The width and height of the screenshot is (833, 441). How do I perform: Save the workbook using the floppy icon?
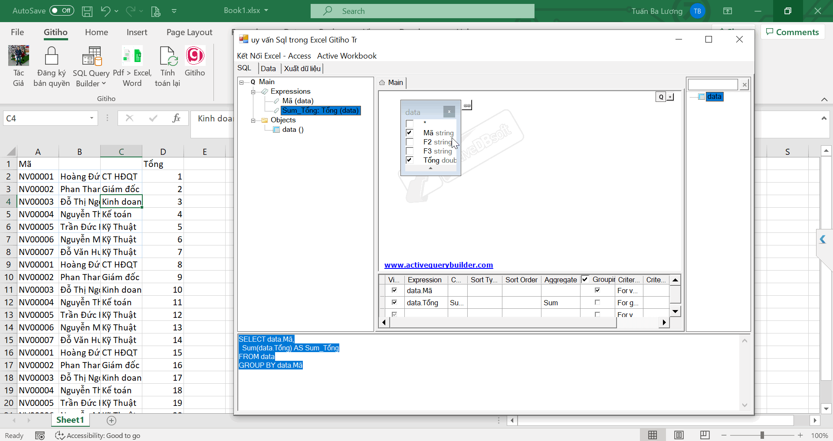pyautogui.click(x=87, y=11)
